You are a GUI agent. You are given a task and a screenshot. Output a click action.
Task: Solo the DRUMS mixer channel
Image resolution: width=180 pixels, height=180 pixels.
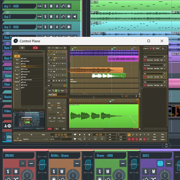pyautogui.click(x=8, y=171)
